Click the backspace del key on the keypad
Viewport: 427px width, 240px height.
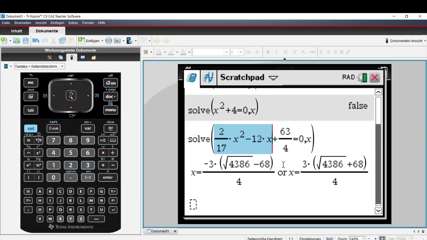[110, 128]
